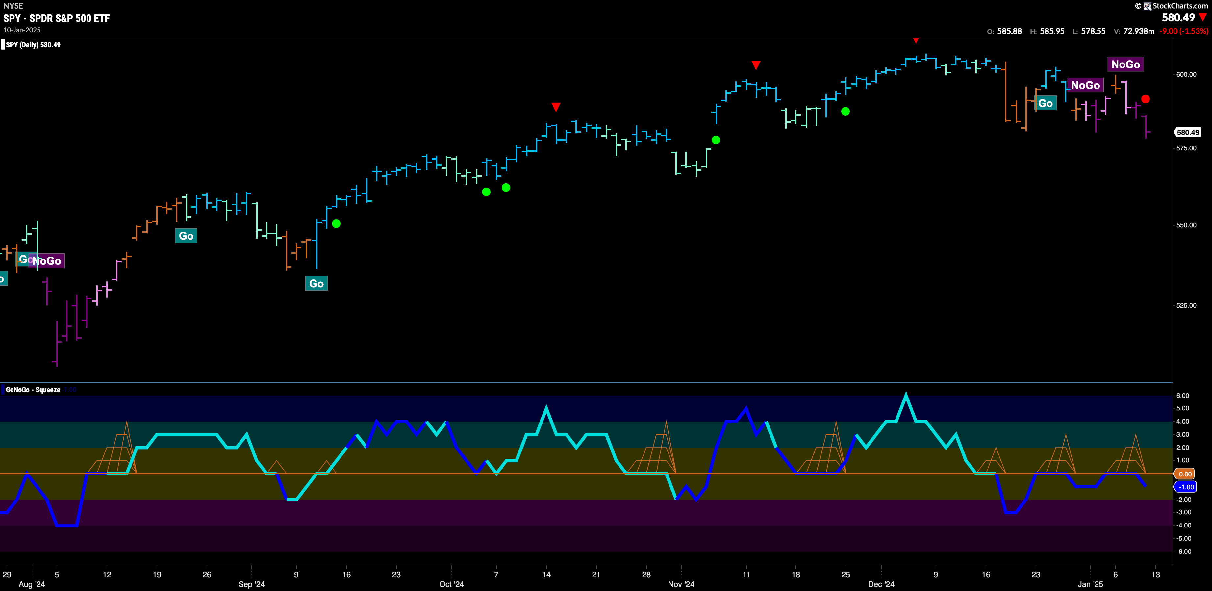Click the oscillator peak in early December
This screenshot has height=591, width=1212.
coord(906,395)
